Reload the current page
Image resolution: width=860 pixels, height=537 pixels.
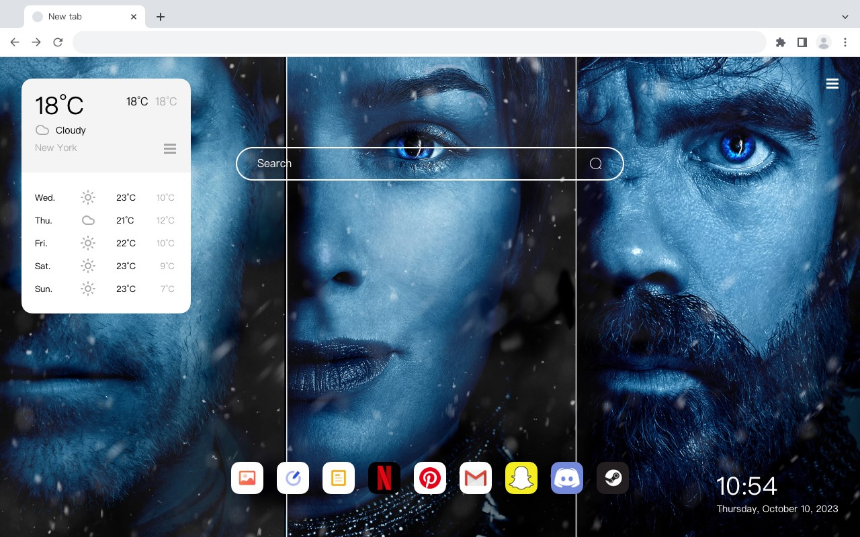point(58,42)
